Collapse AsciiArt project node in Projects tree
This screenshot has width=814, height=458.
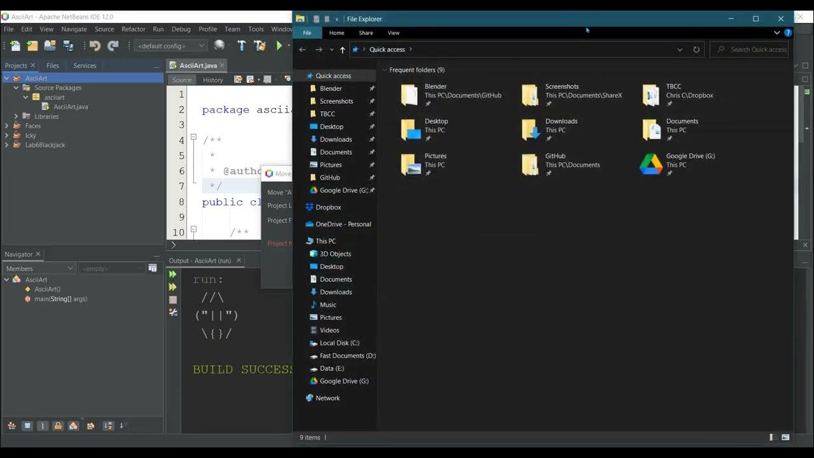click(x=7, y=78)
